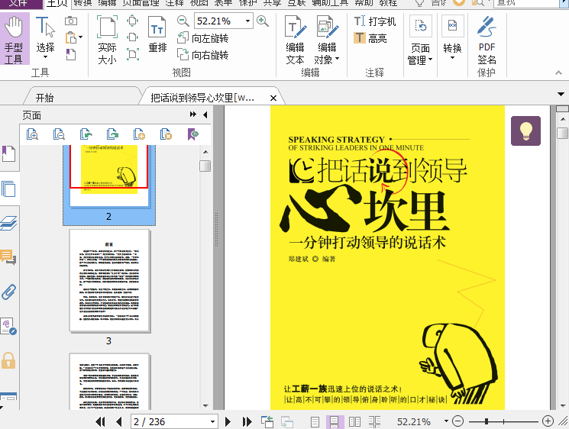569x429 pixels.
Task: Close the 把话说到领导心坎里 document tab
Action: pyautogui.click(x=273, y=98)
